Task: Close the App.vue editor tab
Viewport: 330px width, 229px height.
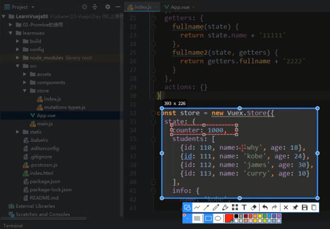Action: [x=193, y=7]
